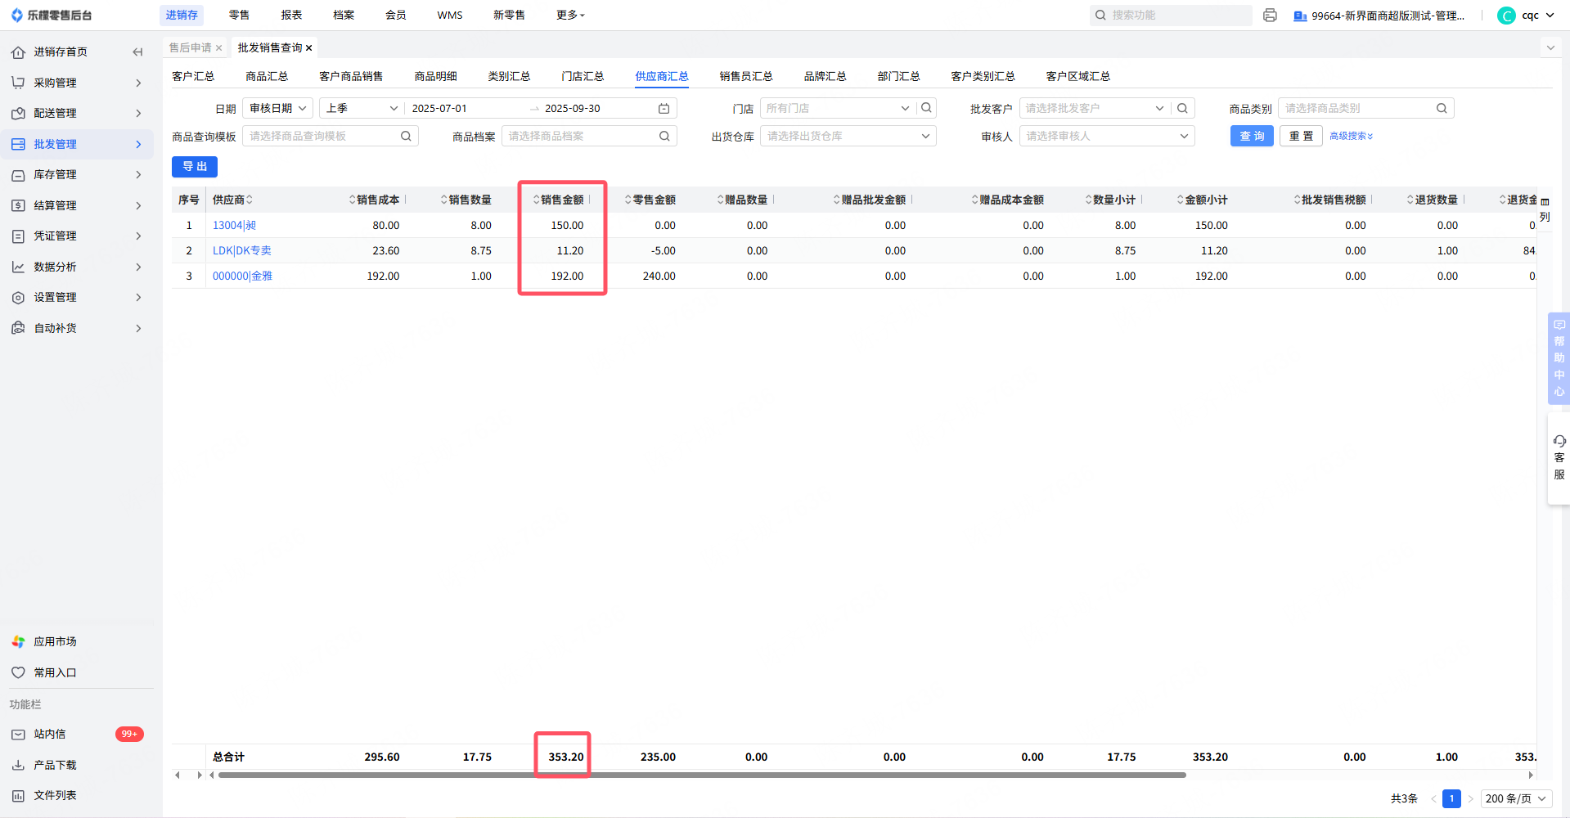
Task: Open the 进销存首页 home icon
Action: coord(18,52)
